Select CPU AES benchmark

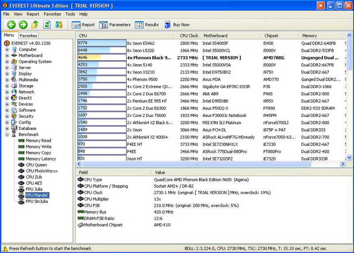34,183
